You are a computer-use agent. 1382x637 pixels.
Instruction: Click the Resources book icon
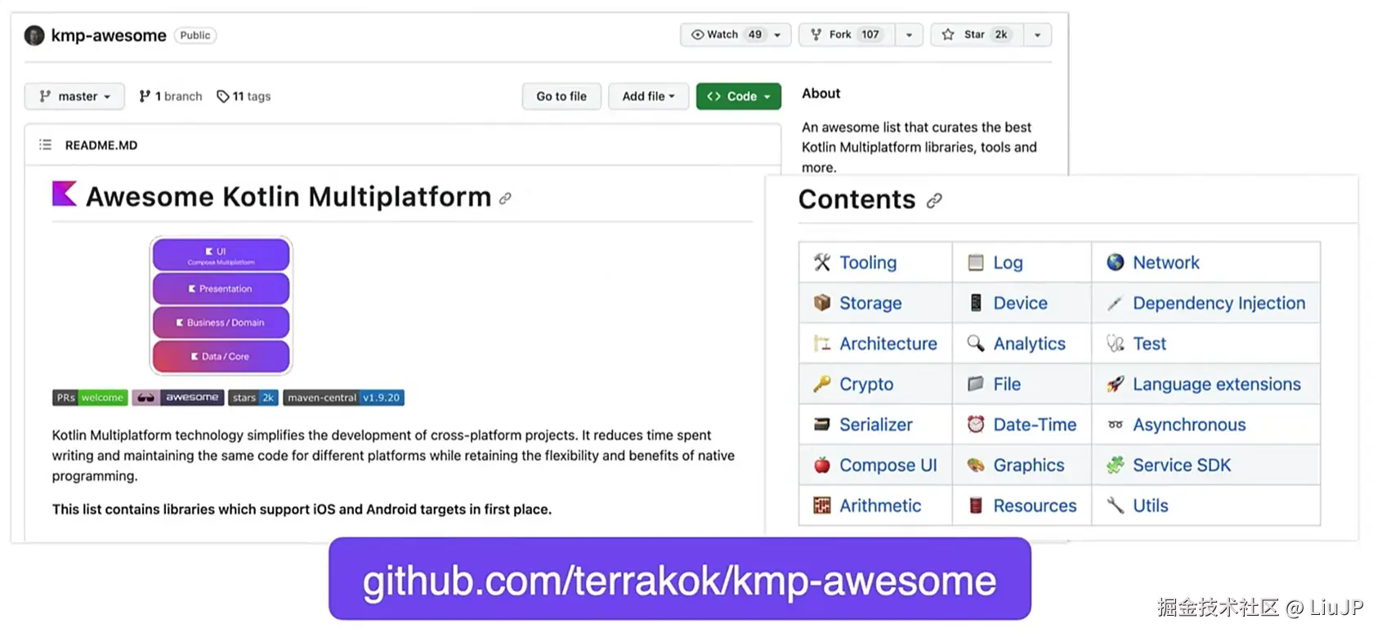click(x=976, y=506)
